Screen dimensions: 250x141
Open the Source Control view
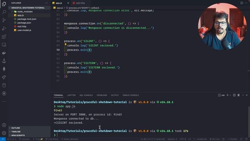[4, 20]
